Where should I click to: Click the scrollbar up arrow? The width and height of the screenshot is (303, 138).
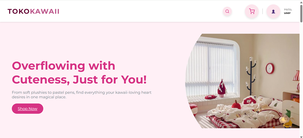pyautogui.click(x=301, y=2)
